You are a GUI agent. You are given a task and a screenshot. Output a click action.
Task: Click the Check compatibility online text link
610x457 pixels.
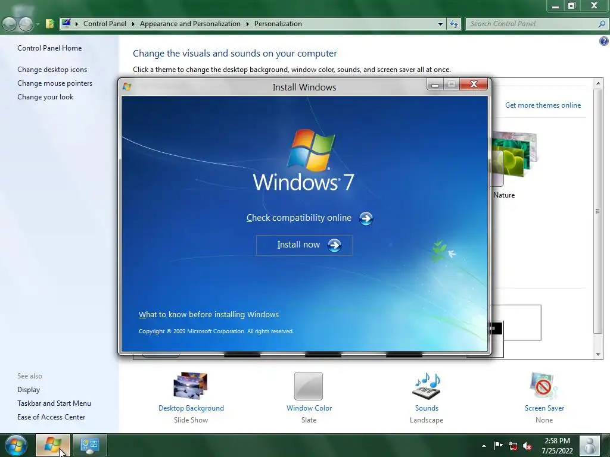point(299,218)
